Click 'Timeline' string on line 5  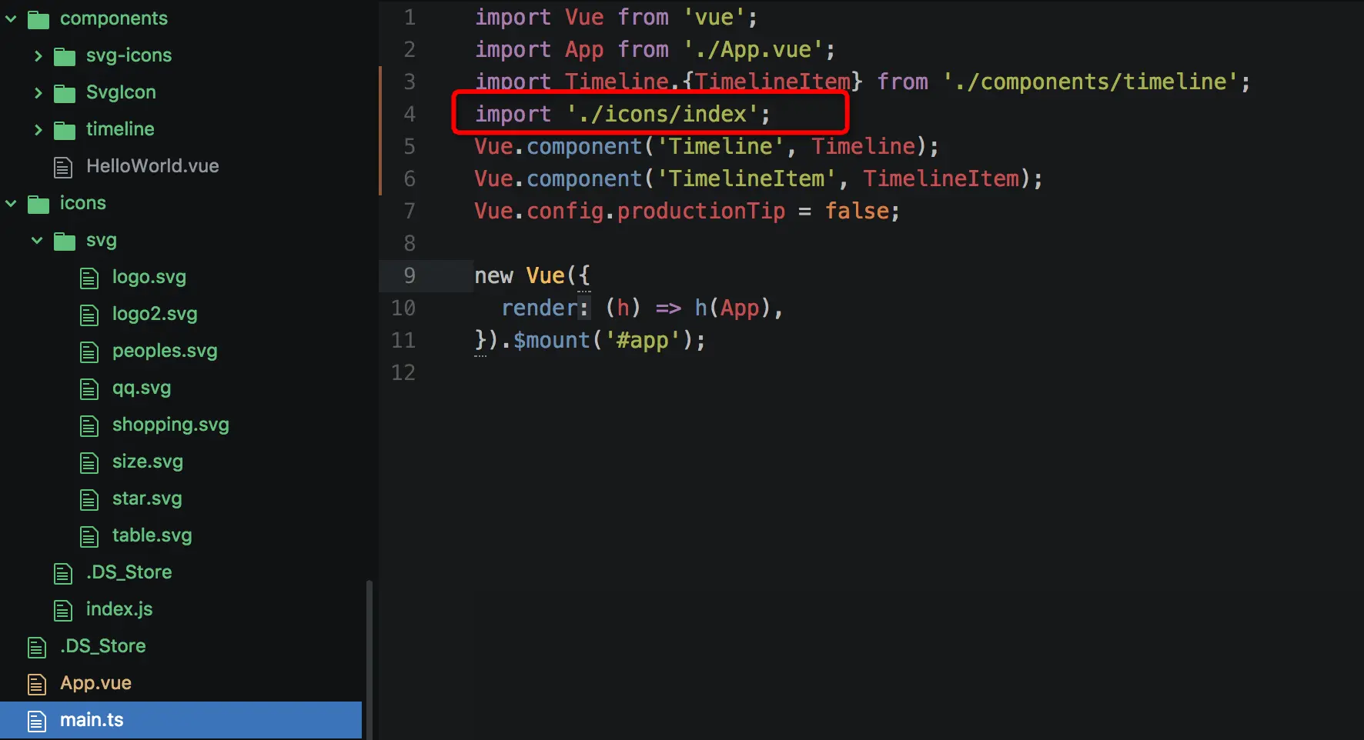[720, 146]
